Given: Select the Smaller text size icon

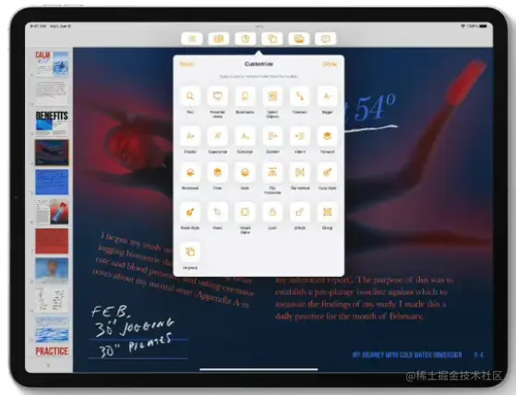Looking at the screenshot, I should pyautogui.click(x=190, y=136).
